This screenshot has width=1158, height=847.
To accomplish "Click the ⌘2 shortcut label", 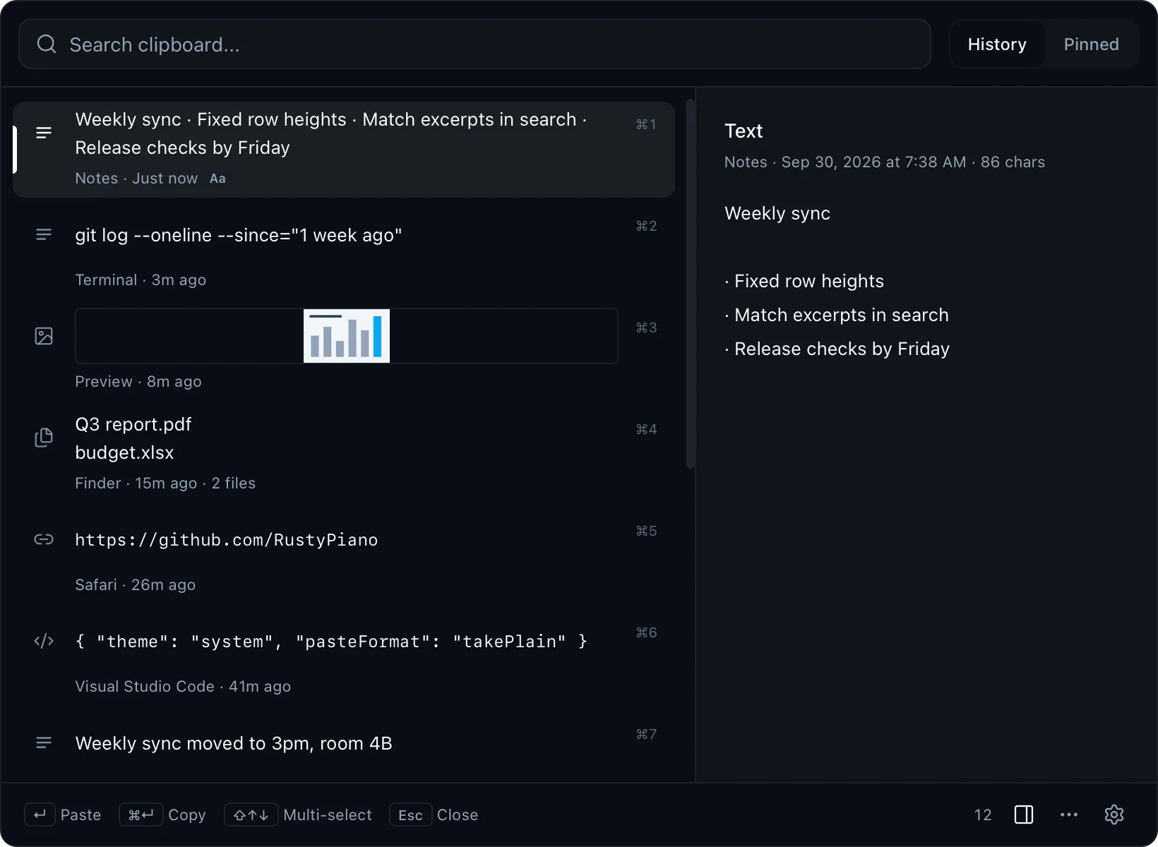I will click(646, 226).
